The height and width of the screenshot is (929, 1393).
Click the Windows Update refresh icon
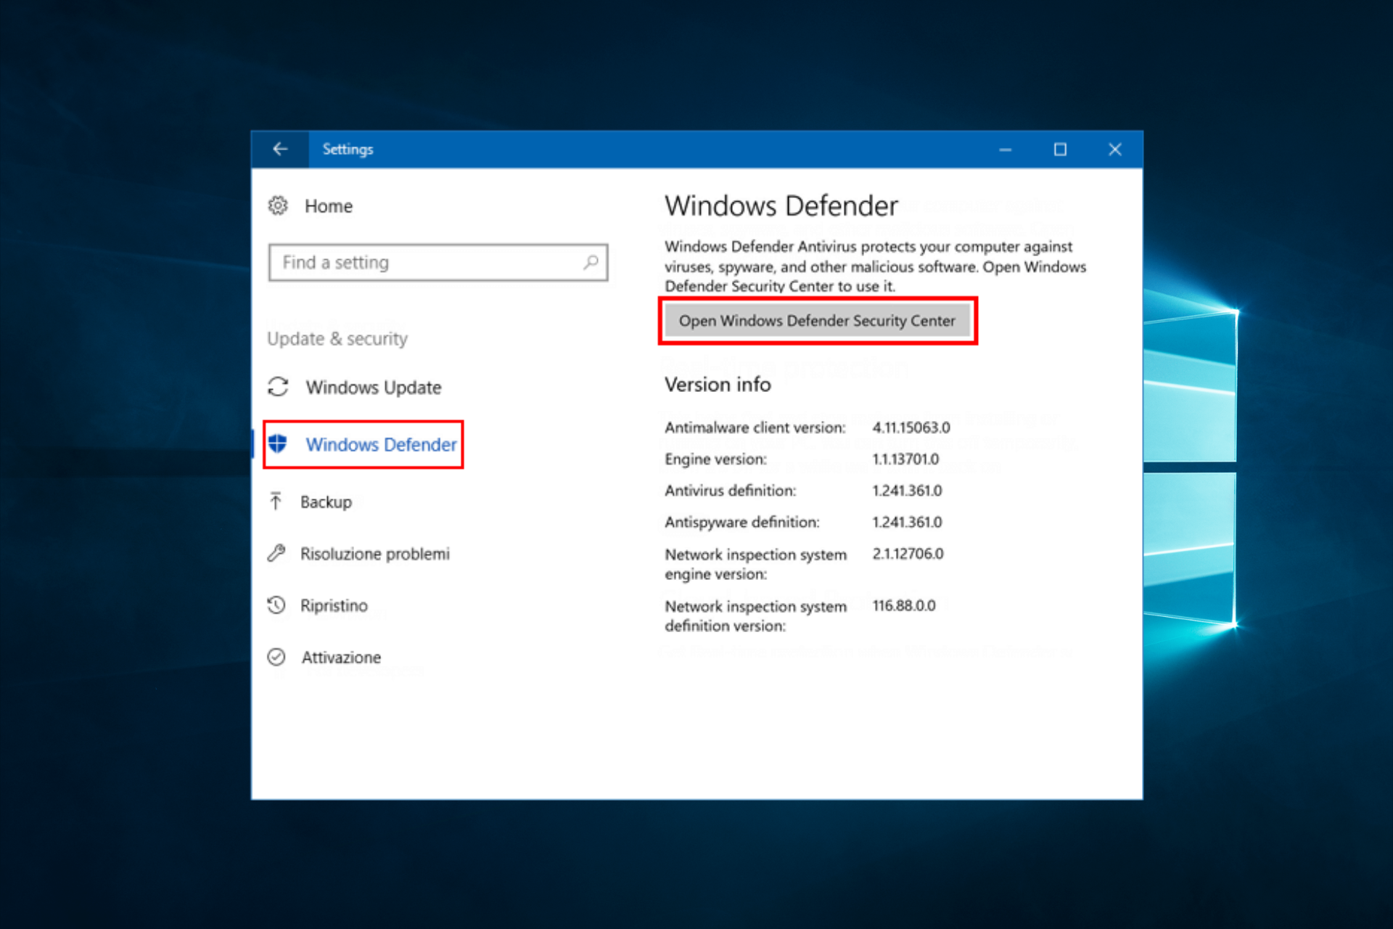[278, 387]
